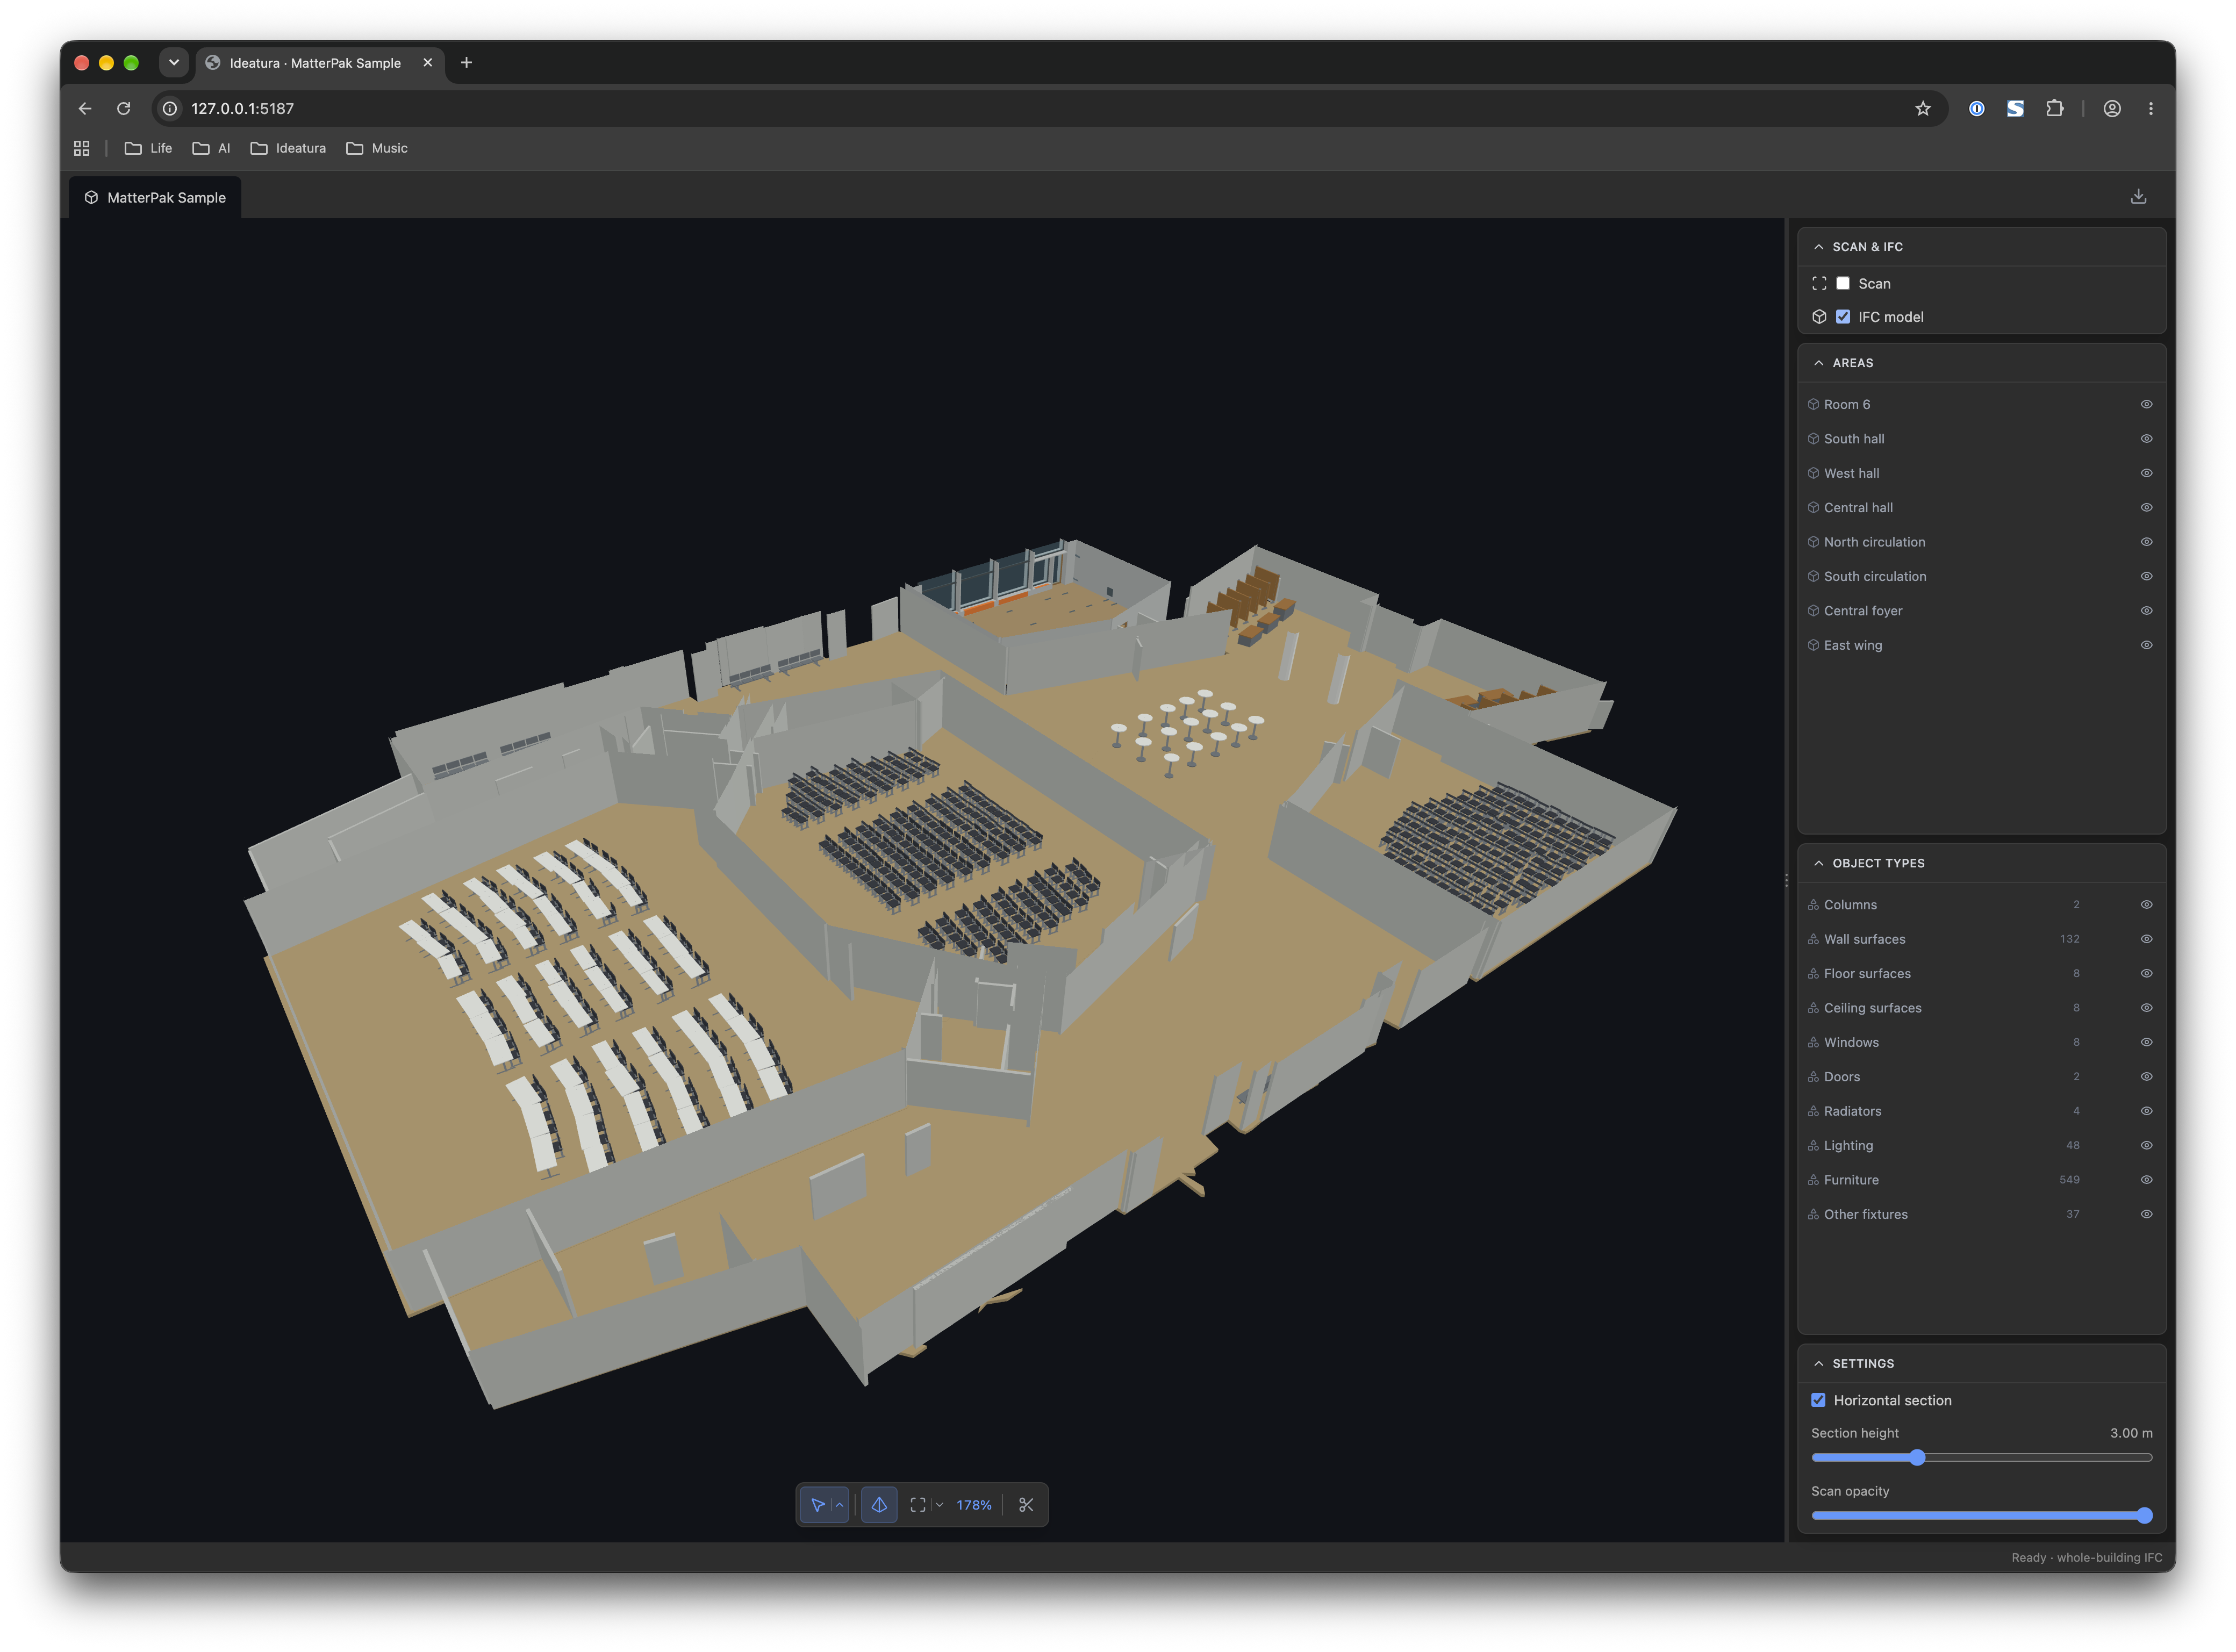Activate the scissors section cut tool
Image resolution: width=2236 pixels, height=1652 pixels.
tap(1026, 1505)
